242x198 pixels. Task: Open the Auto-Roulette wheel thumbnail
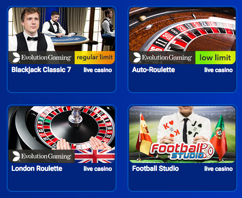tap(182, 36)
